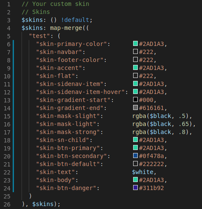Select the skin-btn-default #222222 swatch
Screen dimensions: 202x209
click(x=135, y=163)
